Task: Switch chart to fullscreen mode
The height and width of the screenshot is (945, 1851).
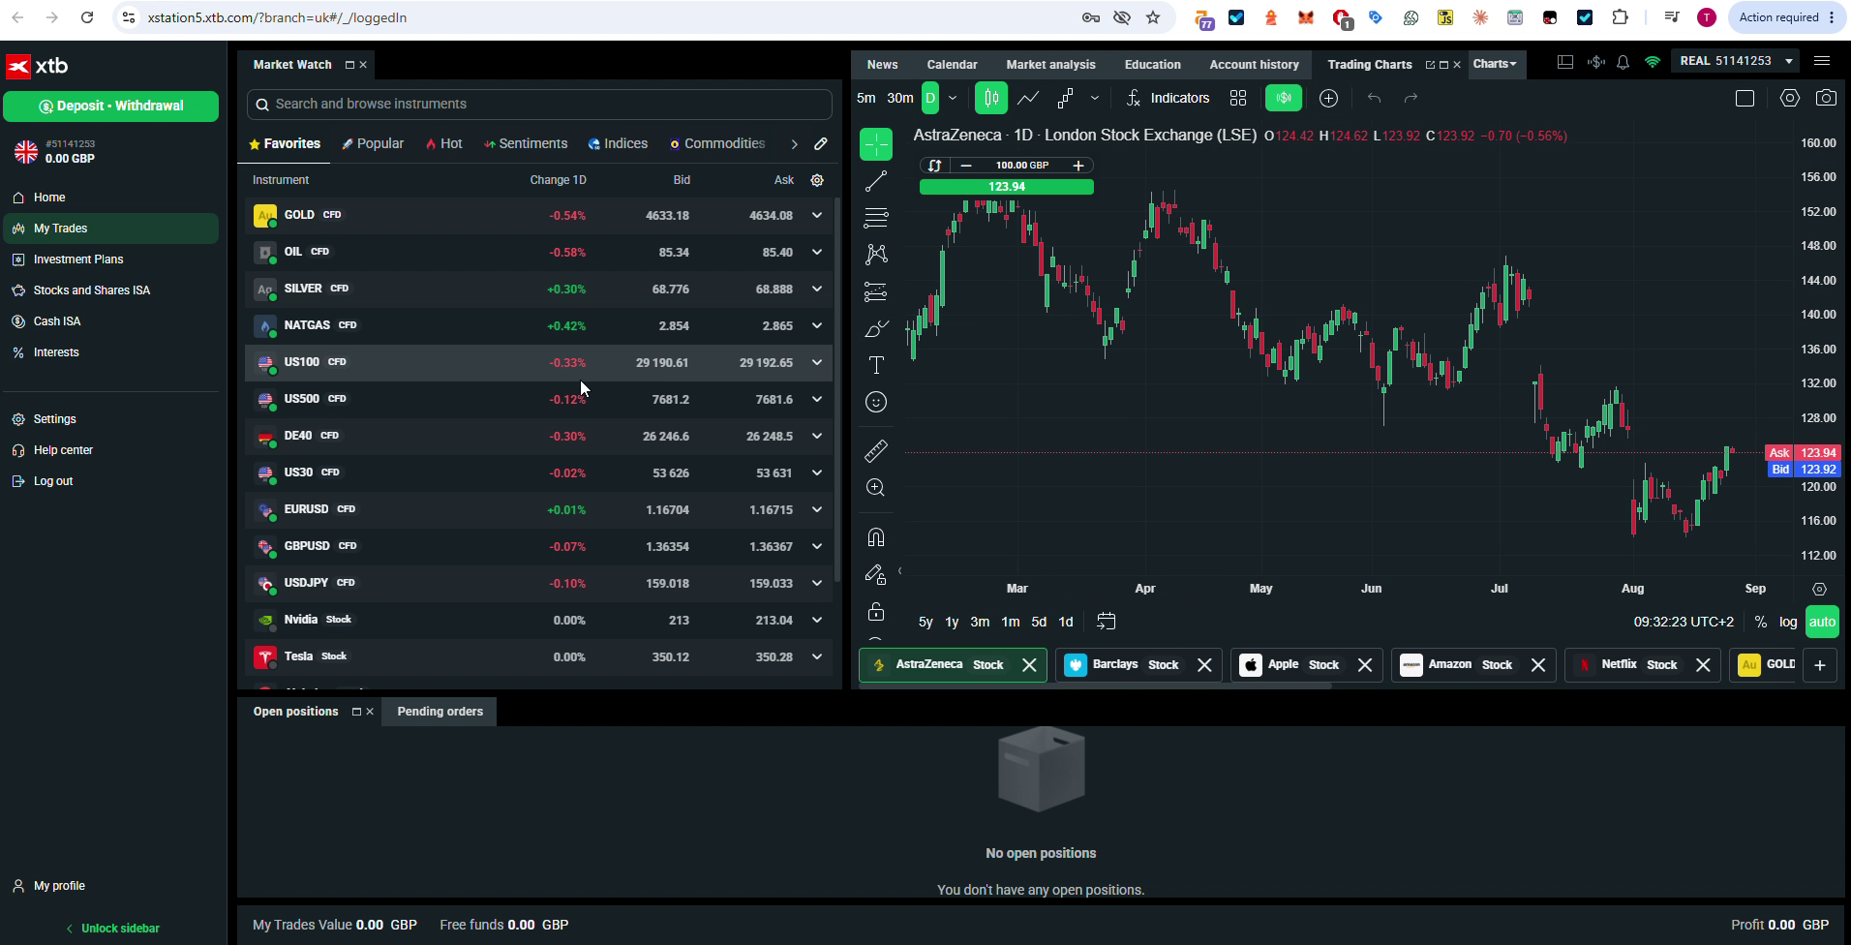Action: pos(1745,98)
